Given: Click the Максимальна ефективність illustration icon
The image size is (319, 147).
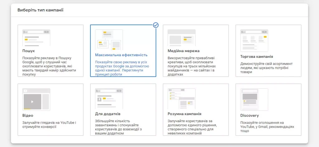Looking at the screenshot, I should (109, 40).
